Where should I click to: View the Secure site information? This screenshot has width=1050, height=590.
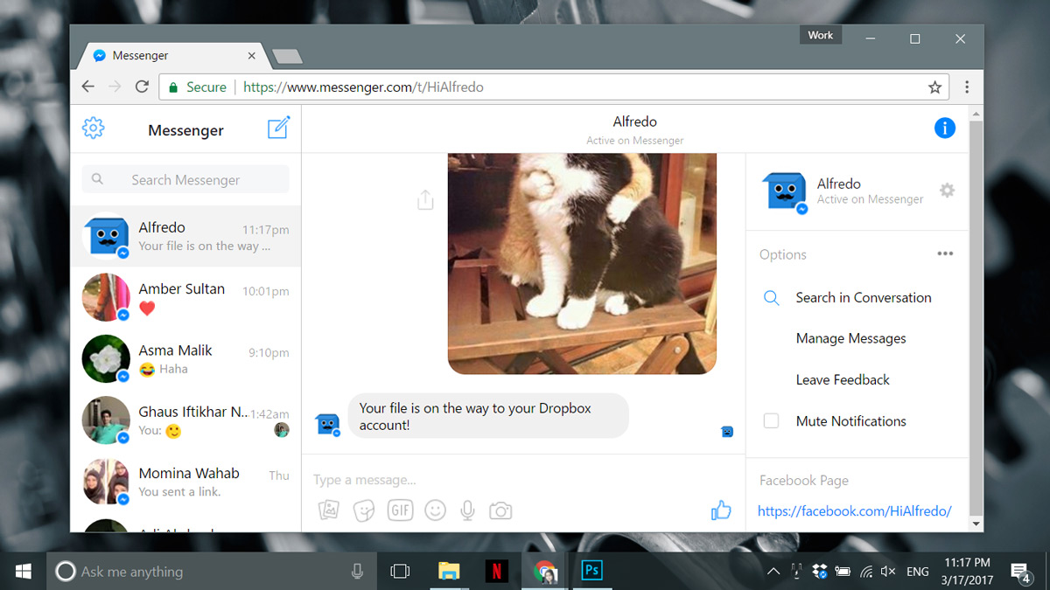(x=198, y=87)
